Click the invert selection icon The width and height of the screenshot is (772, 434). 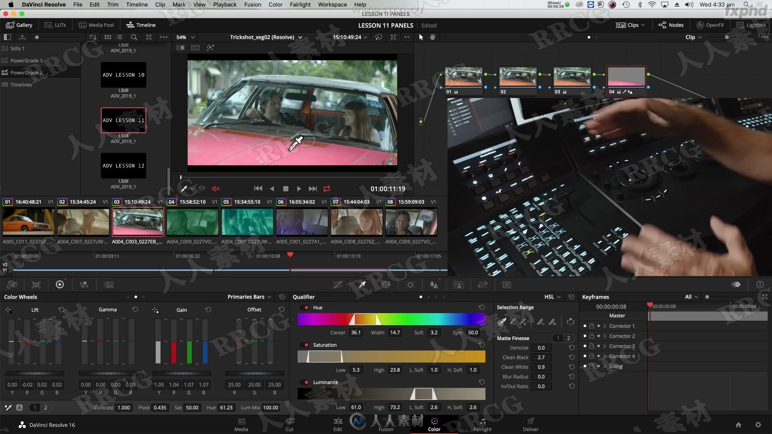click(571, 321)
